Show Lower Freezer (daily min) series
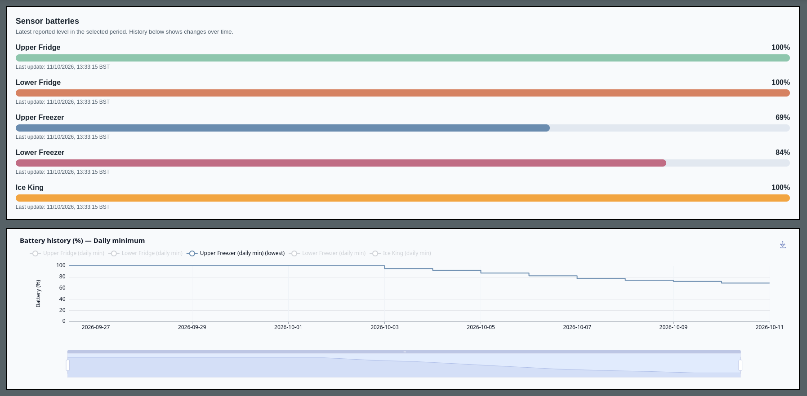Image resolution: width=807 pixels, height=396 pixels. tap(327, 253)
